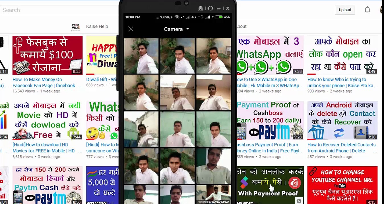Open the Cashboss Payment Proof thumbnail
This screenshot has width=384, height=204.
pyautogui.click(x=270, y=120)
